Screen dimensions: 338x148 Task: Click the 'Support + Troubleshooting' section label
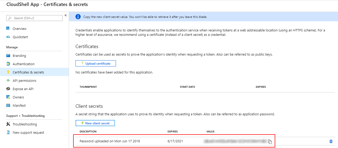click(25, 116)
